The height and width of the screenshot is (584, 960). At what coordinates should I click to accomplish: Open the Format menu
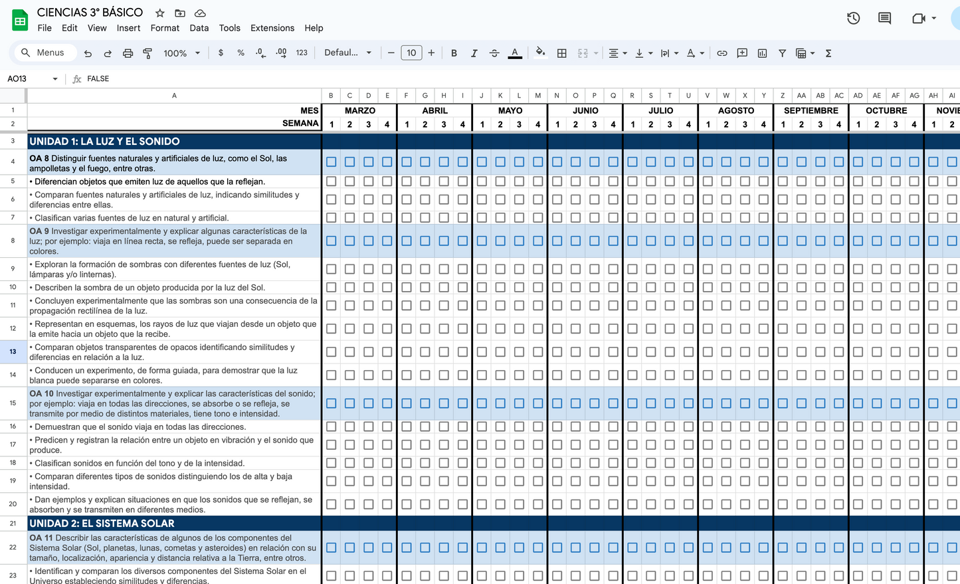coord(165,28)
